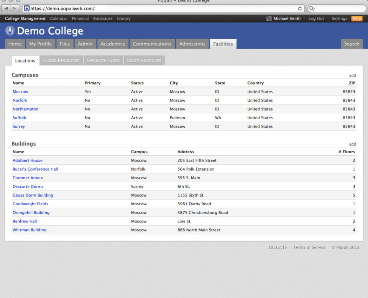Open the Resource Types sub-tab
The width and height of the screenshot is (368, 298).
(x=103, y=60)
